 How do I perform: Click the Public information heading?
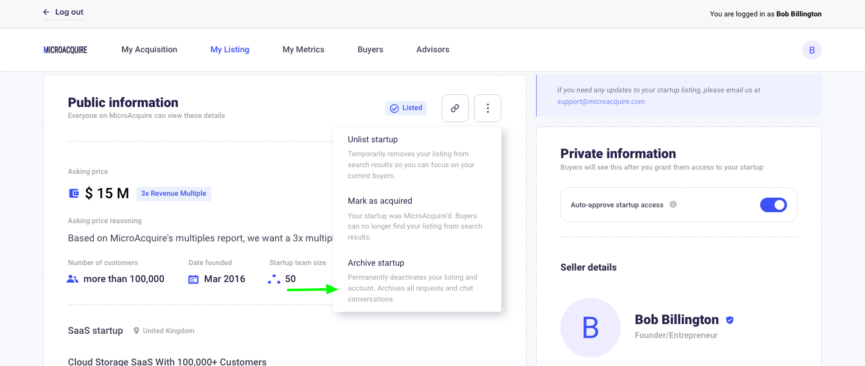click(x=123, y=102)
